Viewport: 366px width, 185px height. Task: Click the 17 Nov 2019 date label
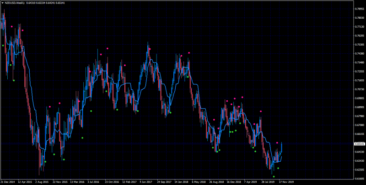287,182
